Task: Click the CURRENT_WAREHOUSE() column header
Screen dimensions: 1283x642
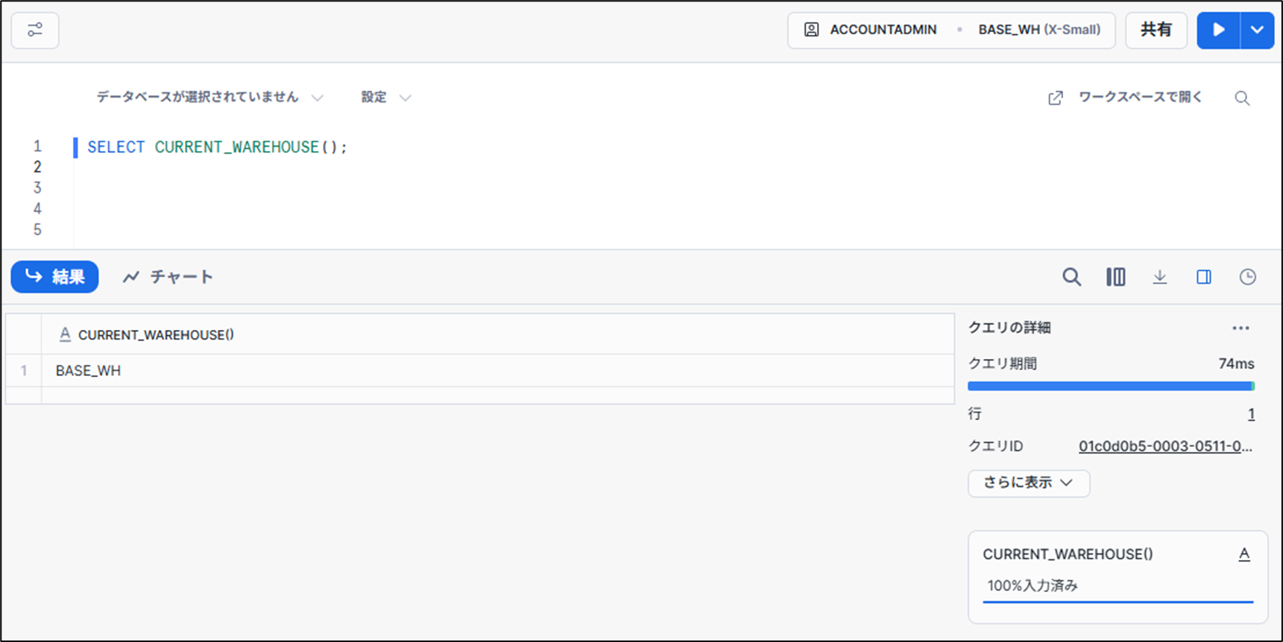Action: [x=498, y=335]
